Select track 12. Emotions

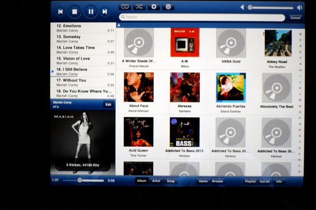coord(83,28)
